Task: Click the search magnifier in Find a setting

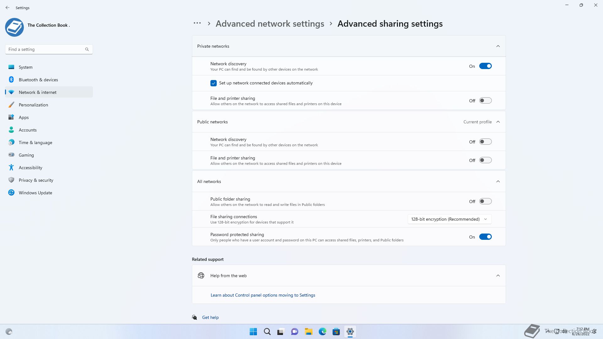Action: coord(87,49)
